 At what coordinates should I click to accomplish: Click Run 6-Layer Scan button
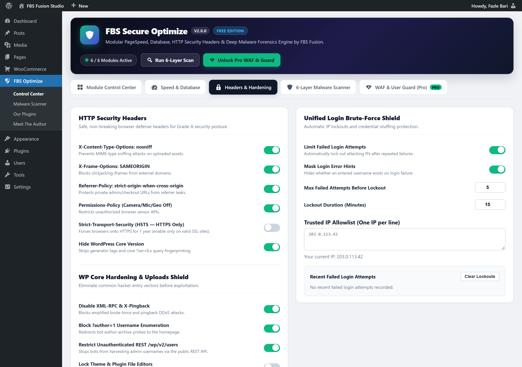click(170, 60)
